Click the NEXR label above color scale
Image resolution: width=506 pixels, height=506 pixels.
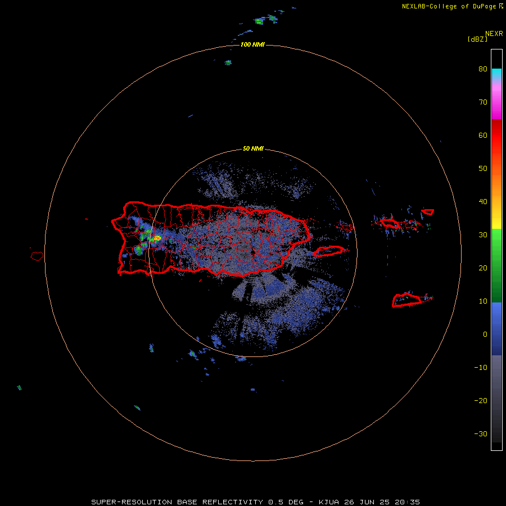click(494, 34)
